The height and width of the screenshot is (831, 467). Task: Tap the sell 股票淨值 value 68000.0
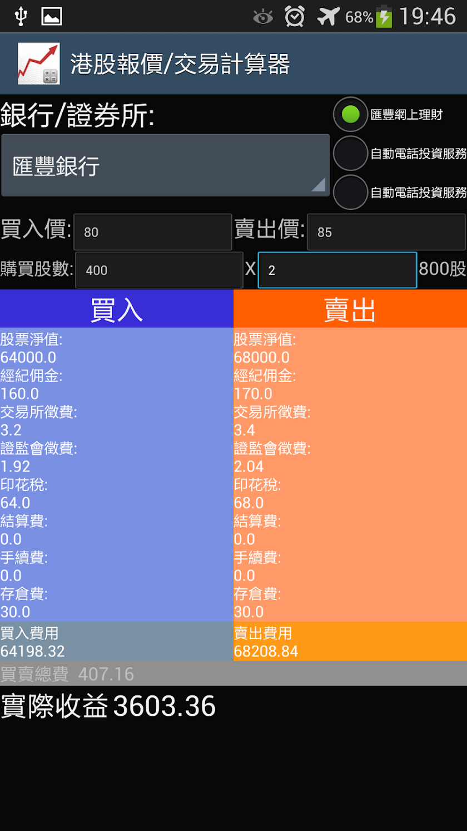click(262, 358)
